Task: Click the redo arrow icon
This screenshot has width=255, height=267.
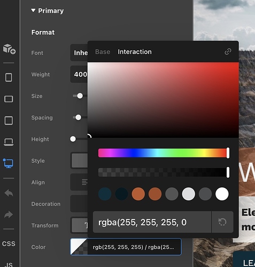Action: click(9, 215)
